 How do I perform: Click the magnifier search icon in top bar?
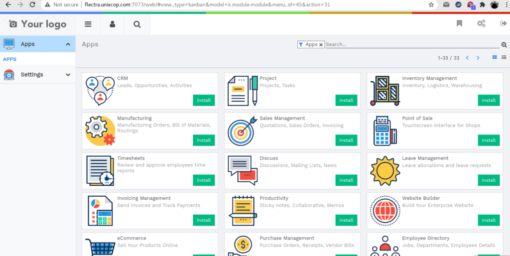(x=137, y=24)
